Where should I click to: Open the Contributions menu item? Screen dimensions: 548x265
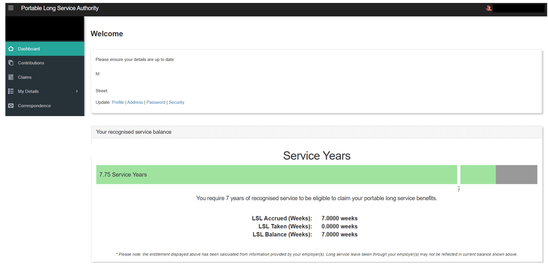[x=45, y=63]
